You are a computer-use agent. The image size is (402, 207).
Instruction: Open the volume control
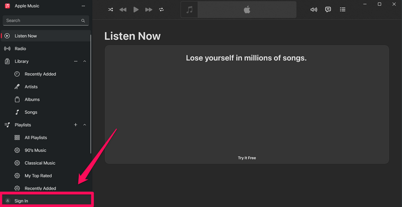314,10
